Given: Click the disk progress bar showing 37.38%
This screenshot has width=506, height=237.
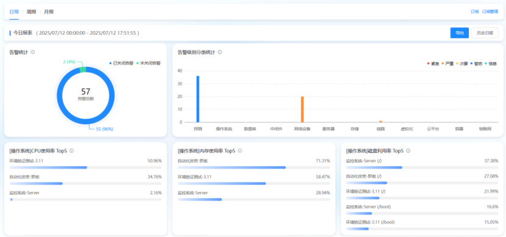Looking at the screenshot, I should tap(422, 168).
